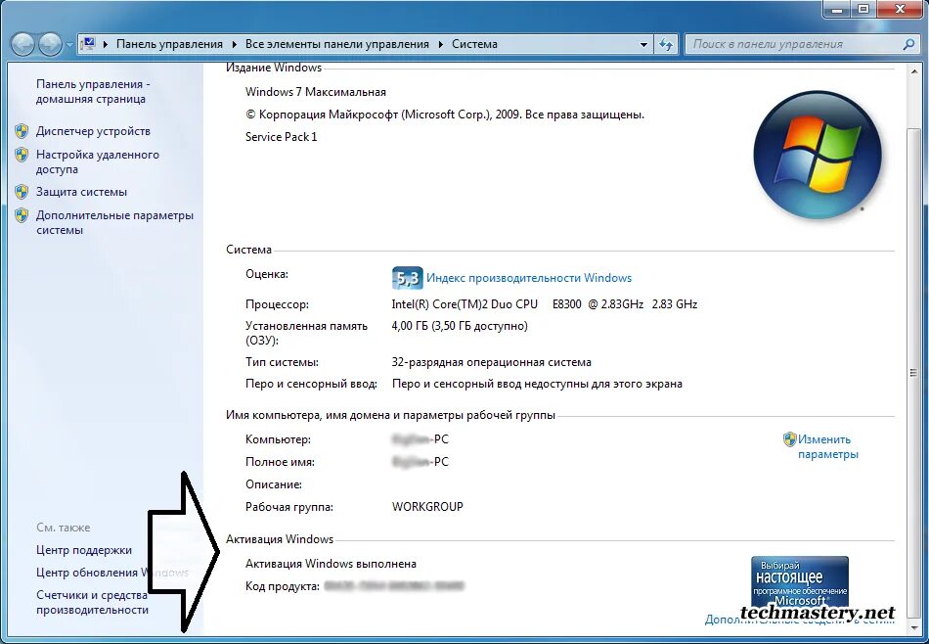Select 'Все элементы панели управления' breadcrumb

pos(337,44)
